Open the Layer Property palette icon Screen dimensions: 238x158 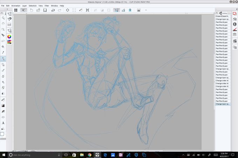click(235, 29)
